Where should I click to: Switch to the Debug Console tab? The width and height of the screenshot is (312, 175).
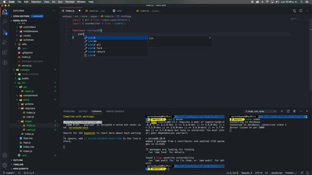(x=115, y=111)
